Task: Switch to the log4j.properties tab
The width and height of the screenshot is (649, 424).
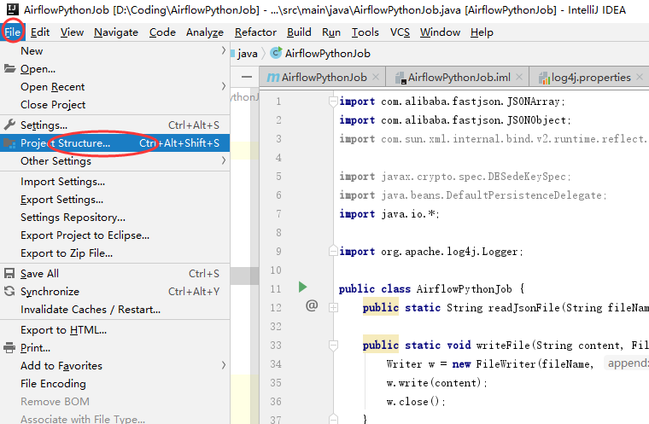Action: pyautogui.click(x=591, y=78)
